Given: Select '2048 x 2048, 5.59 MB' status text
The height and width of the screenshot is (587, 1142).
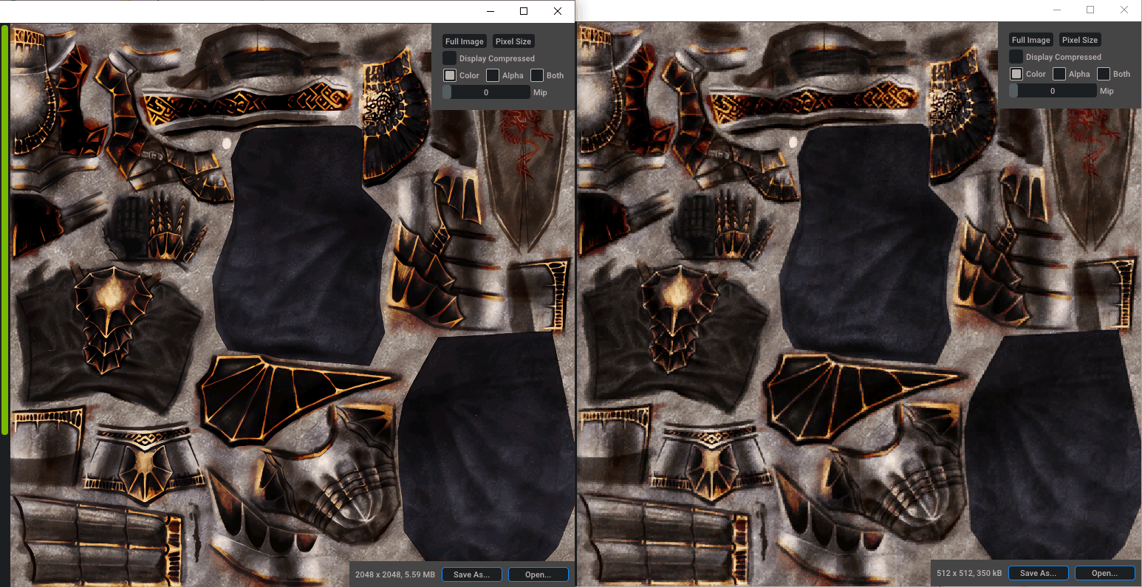Looking at the screenshot, I should tap(394, 574).
